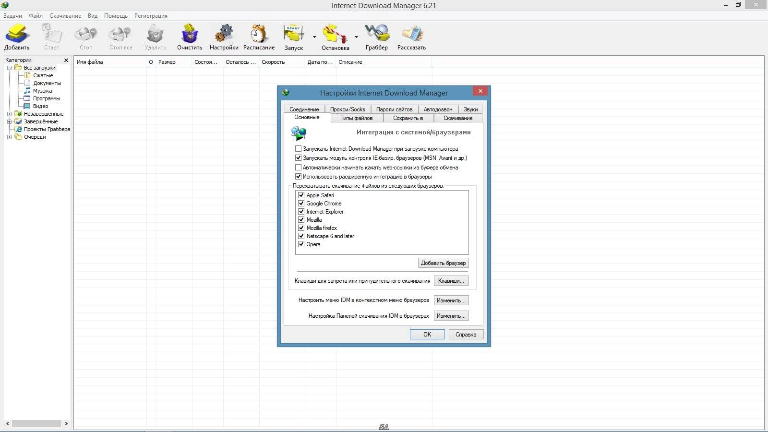Collapse the Все загрузки tree node

9,68
